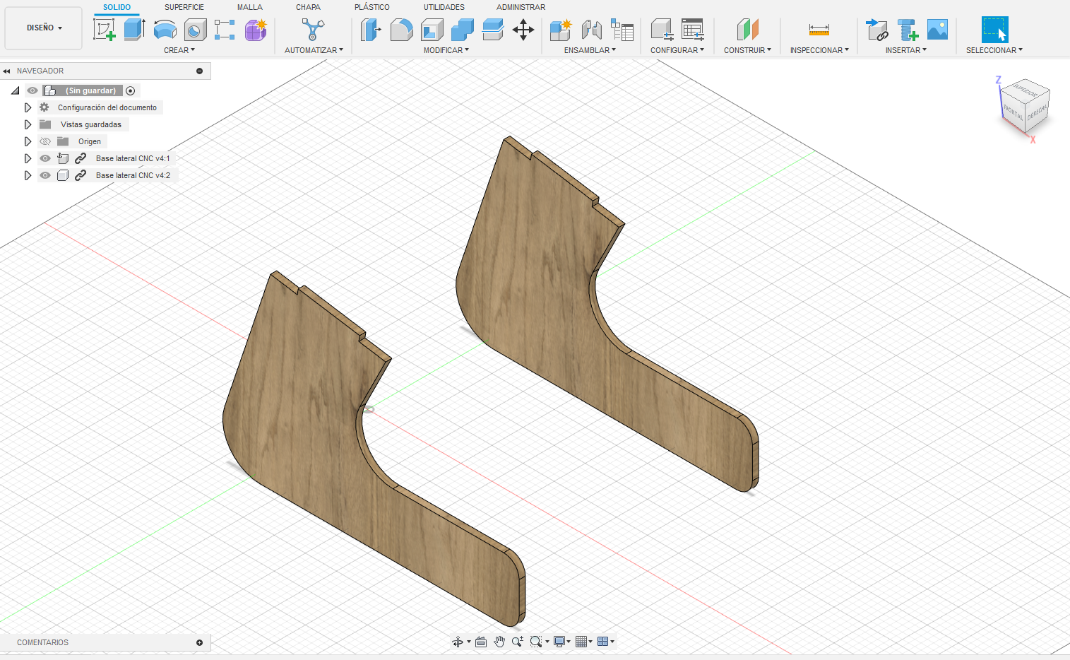Open the DISEÑO workspace dropdown
1070x660 pixels.
tap(44, 28)
